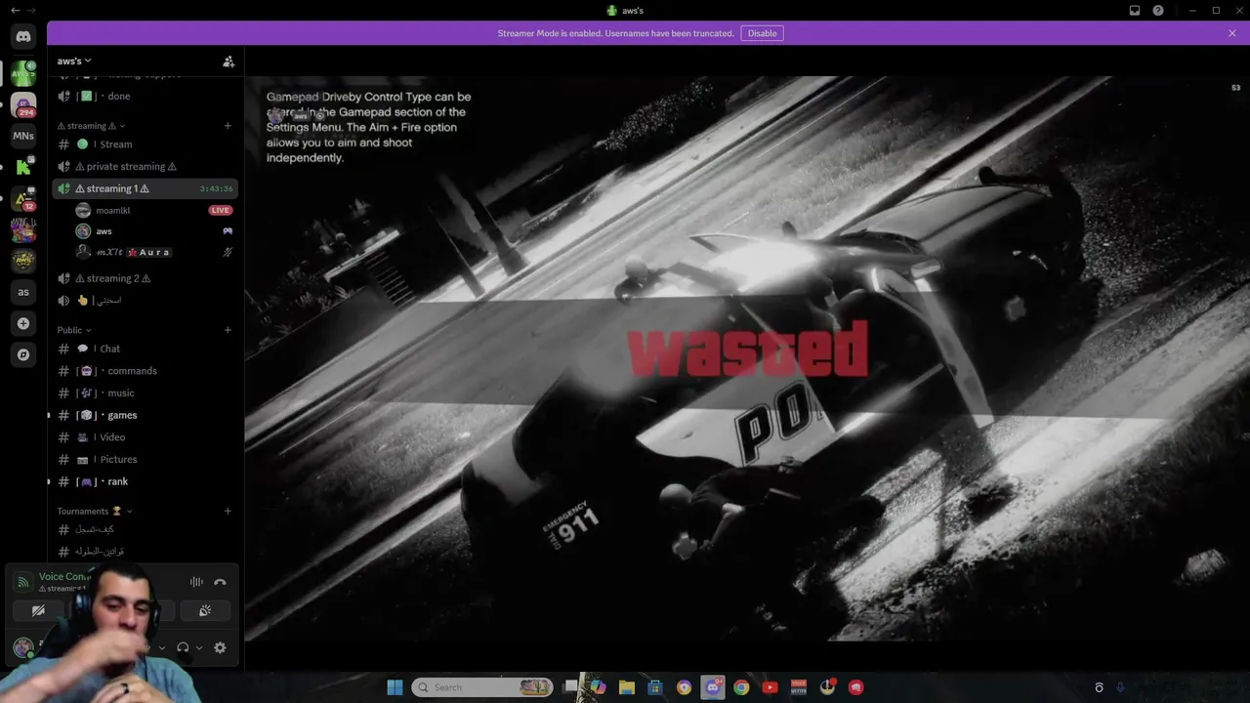Open Discord help icon in title bar

[1158, 11]
